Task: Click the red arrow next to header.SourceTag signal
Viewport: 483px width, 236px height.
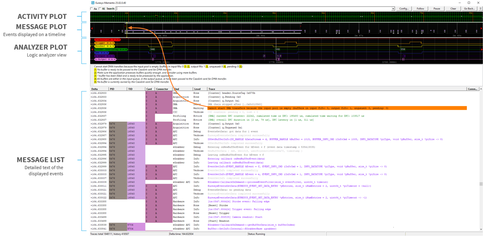Action: click(92, 50)
